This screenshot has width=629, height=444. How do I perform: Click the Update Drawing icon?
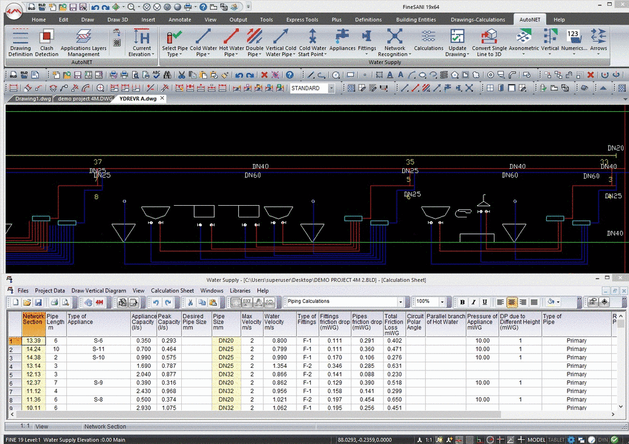[x=457, y=36]
